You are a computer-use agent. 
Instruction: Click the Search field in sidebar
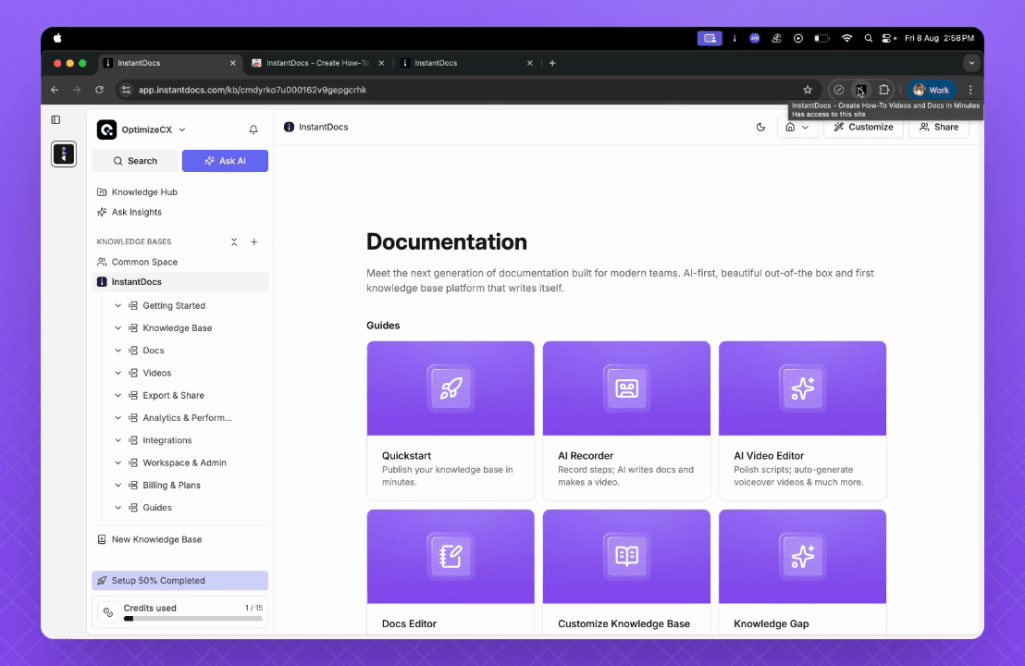135,161
